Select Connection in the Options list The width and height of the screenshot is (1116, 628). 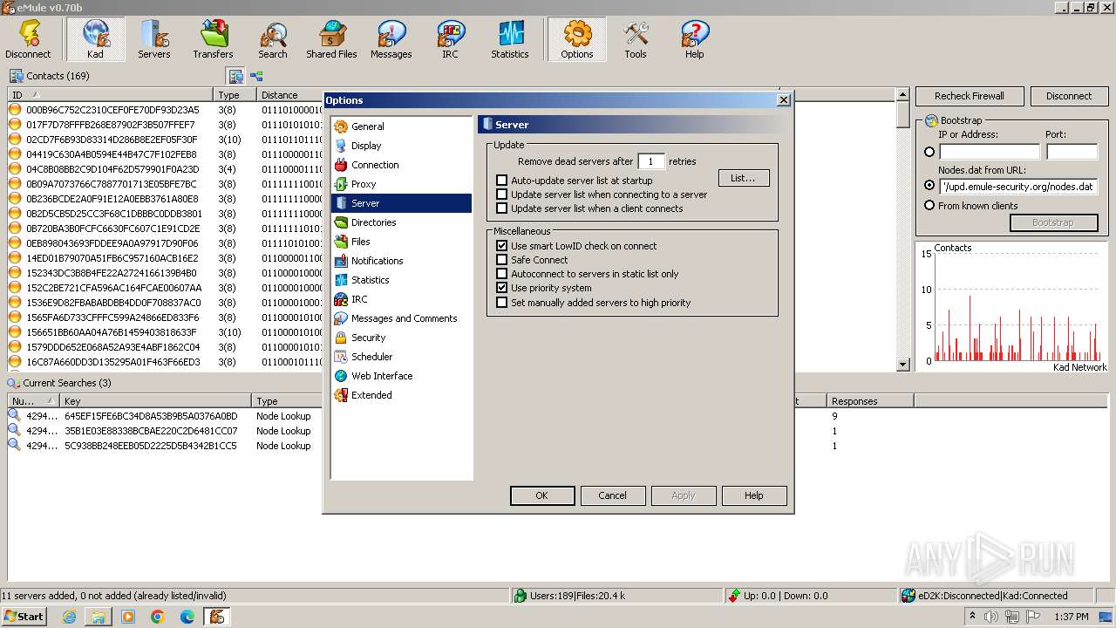click(401, 165)
